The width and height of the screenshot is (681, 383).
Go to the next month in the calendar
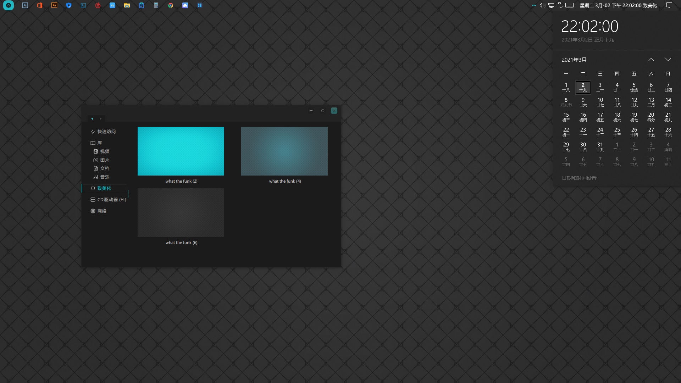pyautogui.click(x=668, y=60)
